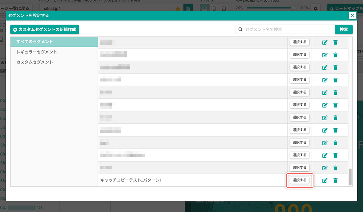Edit the third segment row in the list
Viewport: 363px width, 212px height.
click(325, 68)
